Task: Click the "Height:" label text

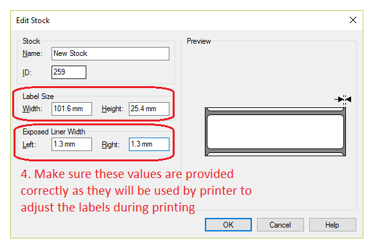Action: pos(113,109)
